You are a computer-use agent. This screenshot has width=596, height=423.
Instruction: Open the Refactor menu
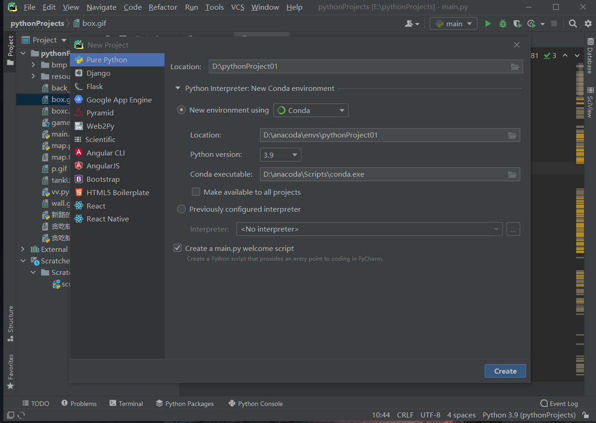click(x=163, y=7)
